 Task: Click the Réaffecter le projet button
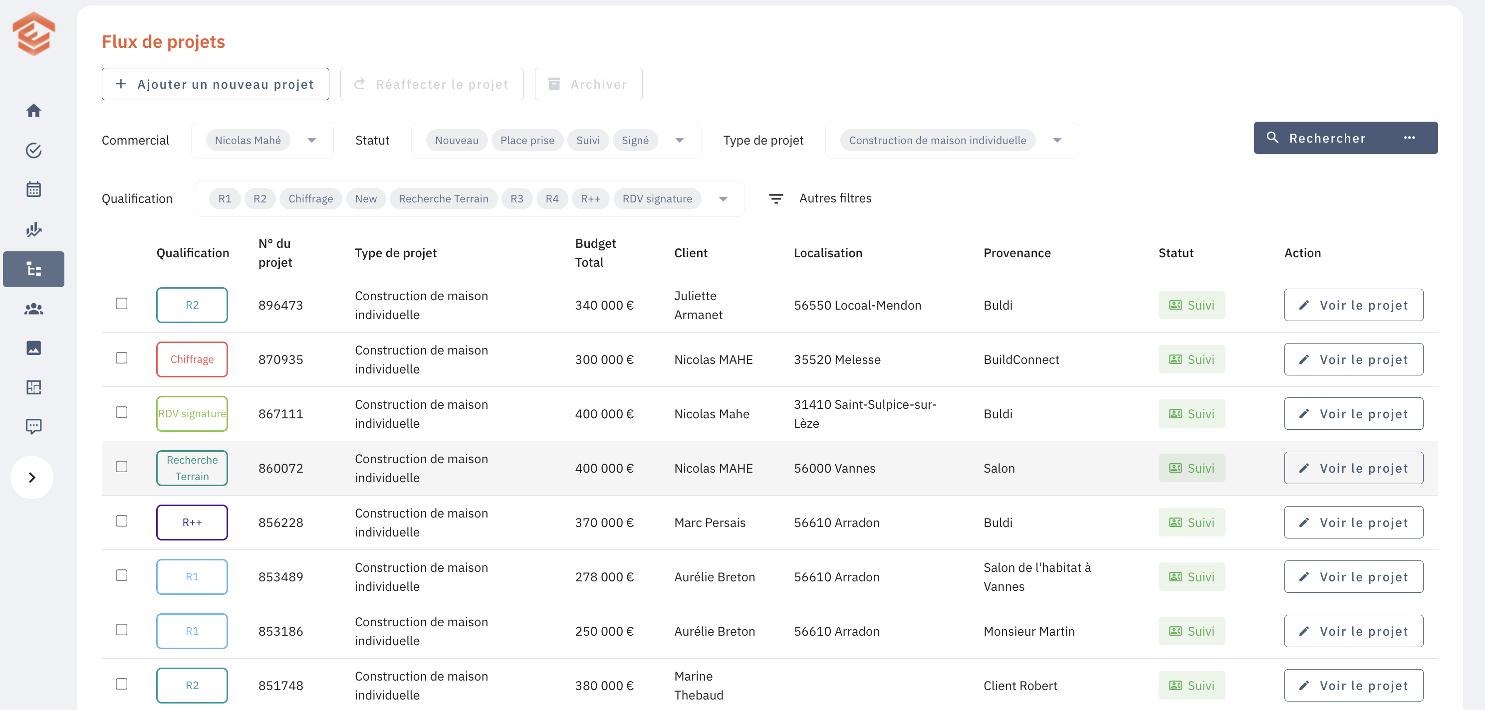432,84
